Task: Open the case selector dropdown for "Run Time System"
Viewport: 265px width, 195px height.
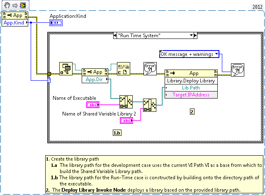Action: pyautogui.click(x=192, y=36)
